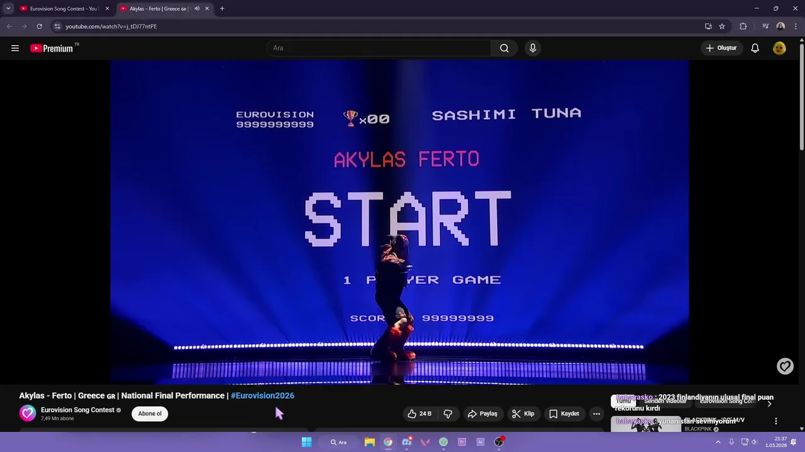Install app icon in address bar

coord(708,26)
